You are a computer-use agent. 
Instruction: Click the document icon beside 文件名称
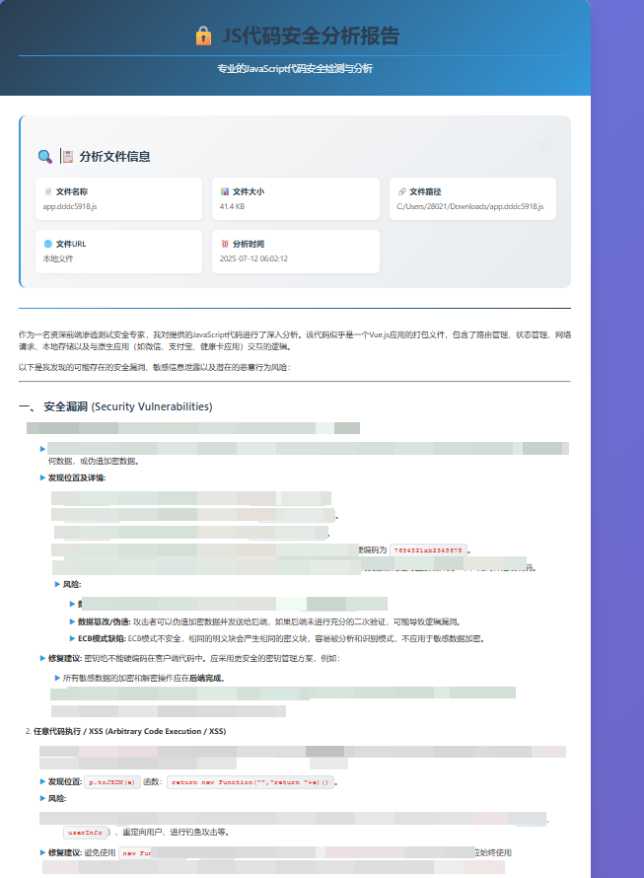point(48,191)
